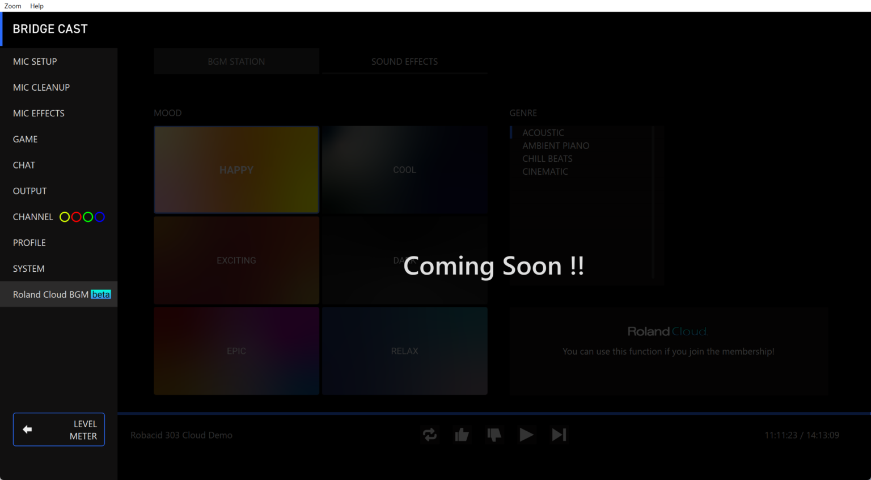Click the blue channel circle indicator

[x=100, y=217]
